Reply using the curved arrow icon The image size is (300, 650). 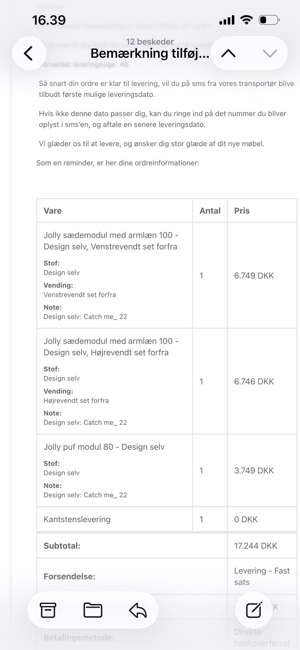138,610
